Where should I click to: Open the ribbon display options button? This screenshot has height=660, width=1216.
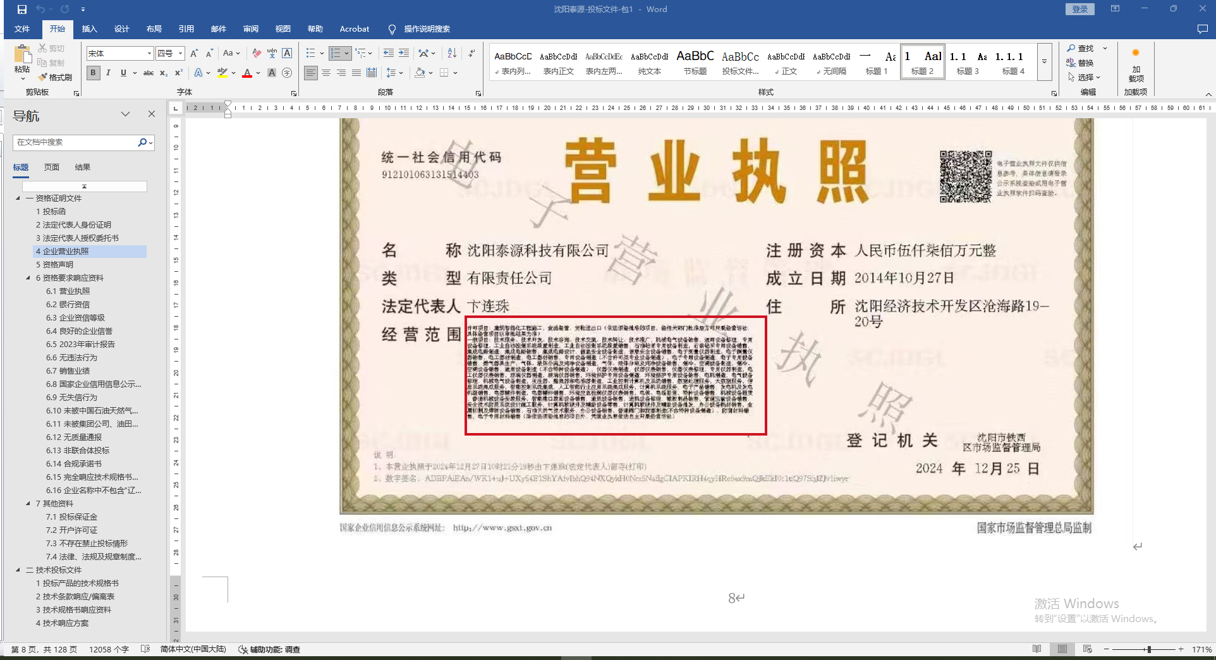click(x=1115, y=9)
